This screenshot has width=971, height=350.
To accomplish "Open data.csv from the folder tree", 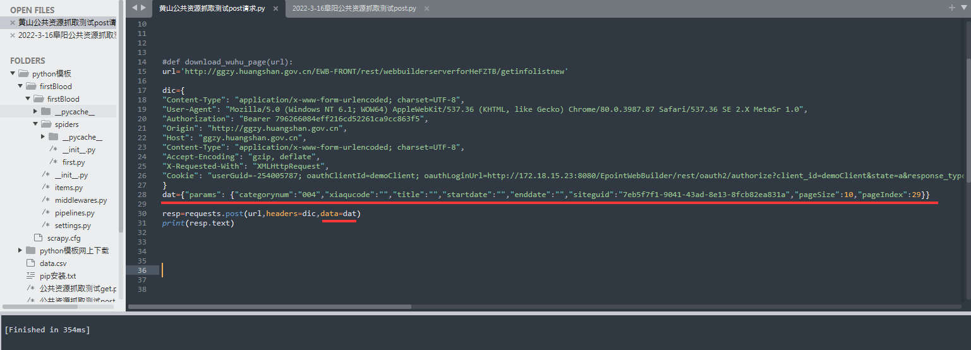I will click(x=53, y=263).
